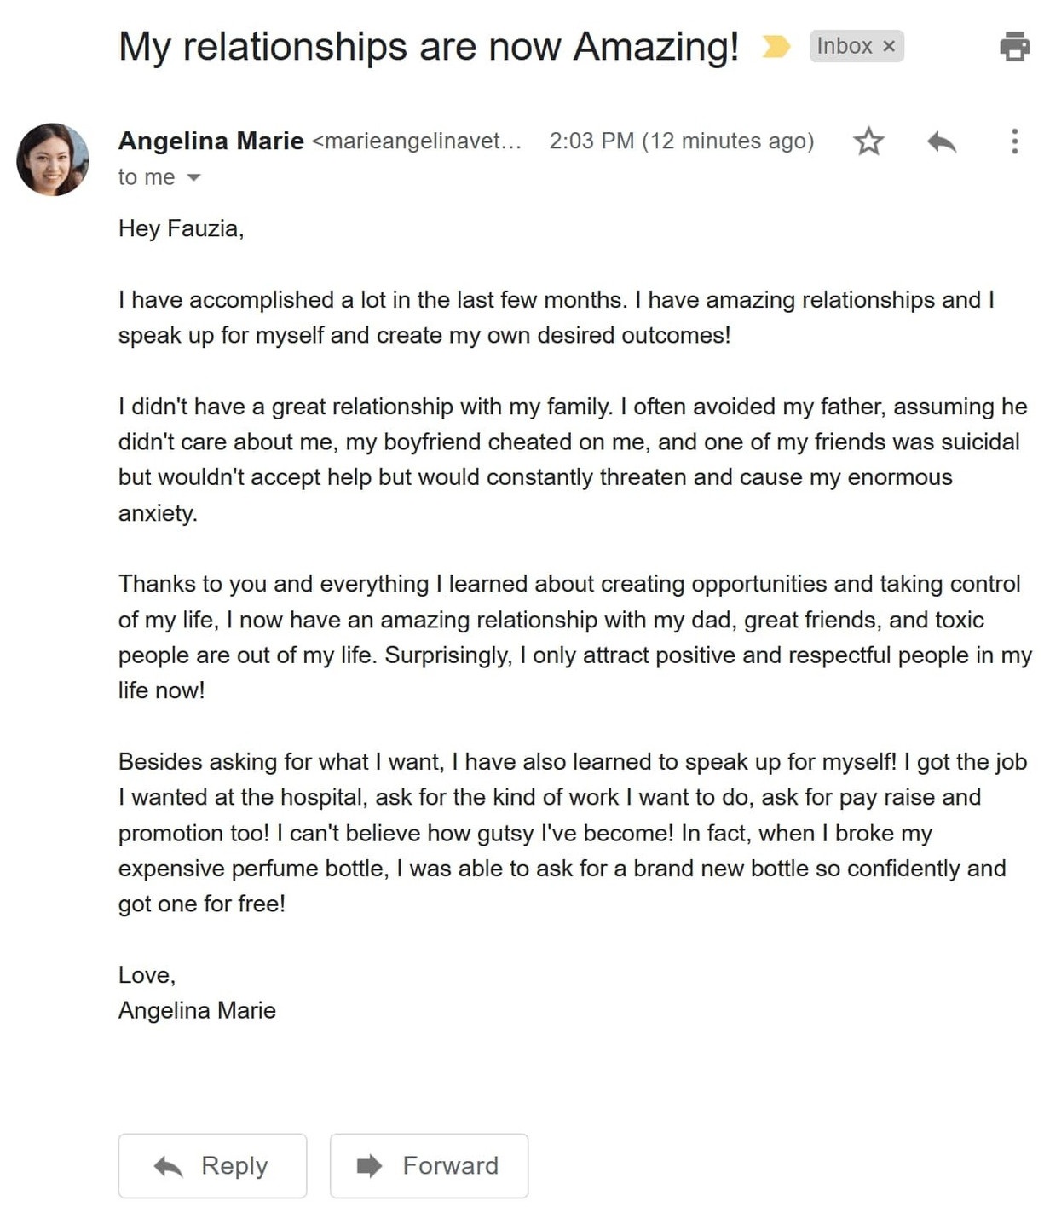Remove the Inbox label with its x
Viewport: 1044px width, 1207px height.
click(889, 46)
